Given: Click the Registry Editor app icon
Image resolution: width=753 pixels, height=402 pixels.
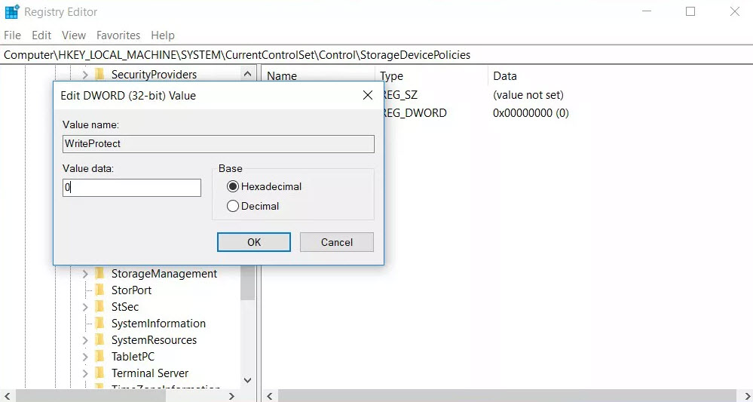Looking at the screenshot, I should [11, 11].
